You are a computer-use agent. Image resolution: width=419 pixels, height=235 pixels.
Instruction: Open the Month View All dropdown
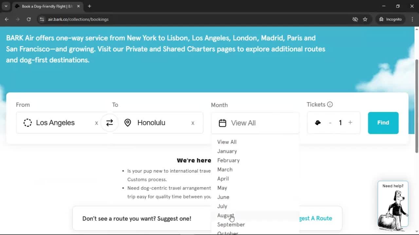tap(255, 123)
